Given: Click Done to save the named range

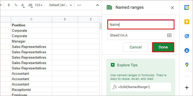Looking at the screenshot, I should [x=163, y=47].
